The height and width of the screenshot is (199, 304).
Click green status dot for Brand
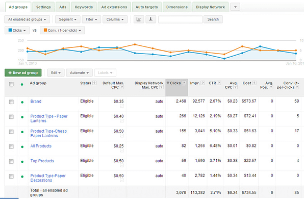[x=22, y=102]
